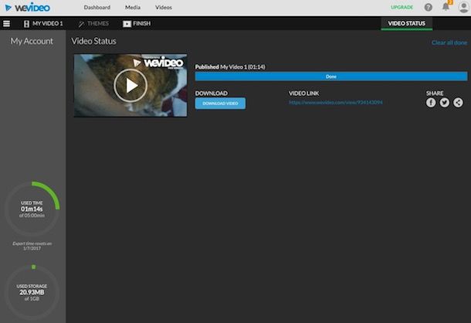Click the Done progress bar

330,76
